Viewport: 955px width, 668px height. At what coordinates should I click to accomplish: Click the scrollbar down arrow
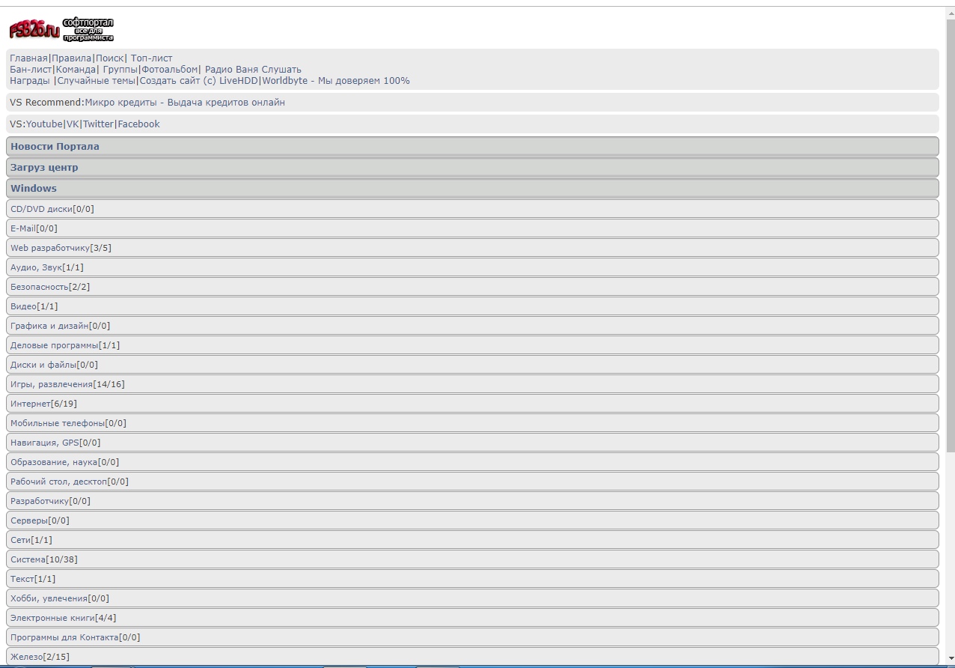pyautogui.click(x=951, y=658)
